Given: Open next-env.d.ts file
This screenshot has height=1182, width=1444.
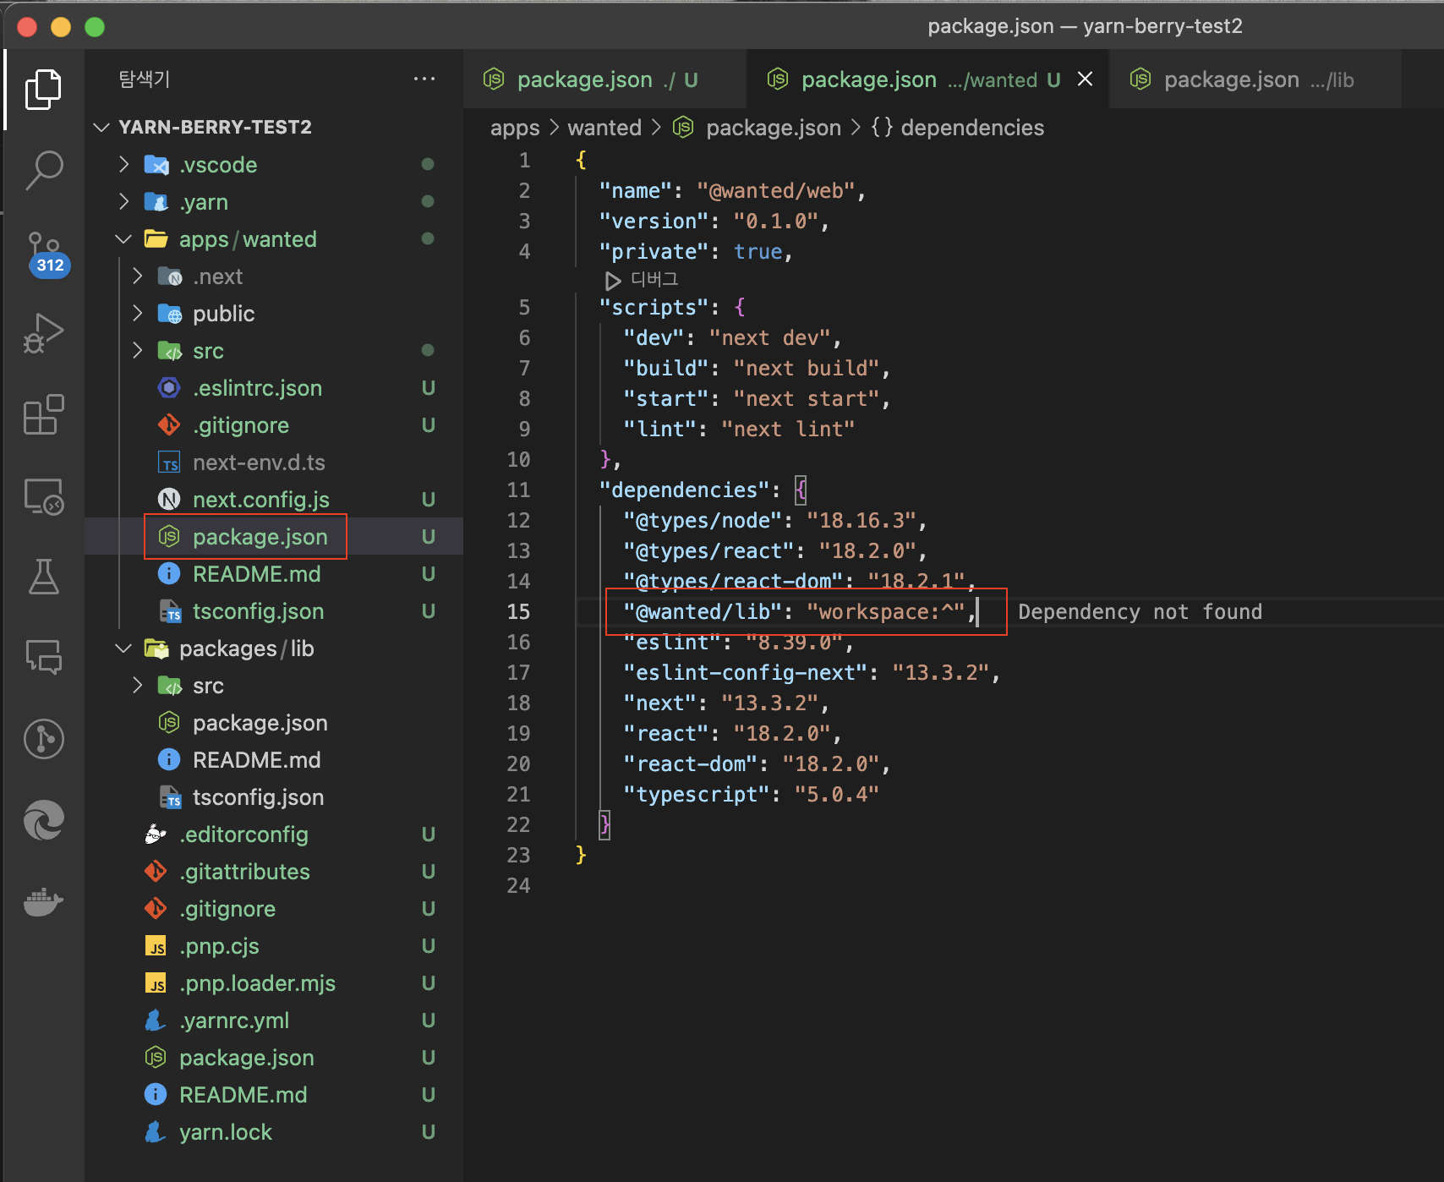Looking at the screenshot, I should click(x=274, y=462).
